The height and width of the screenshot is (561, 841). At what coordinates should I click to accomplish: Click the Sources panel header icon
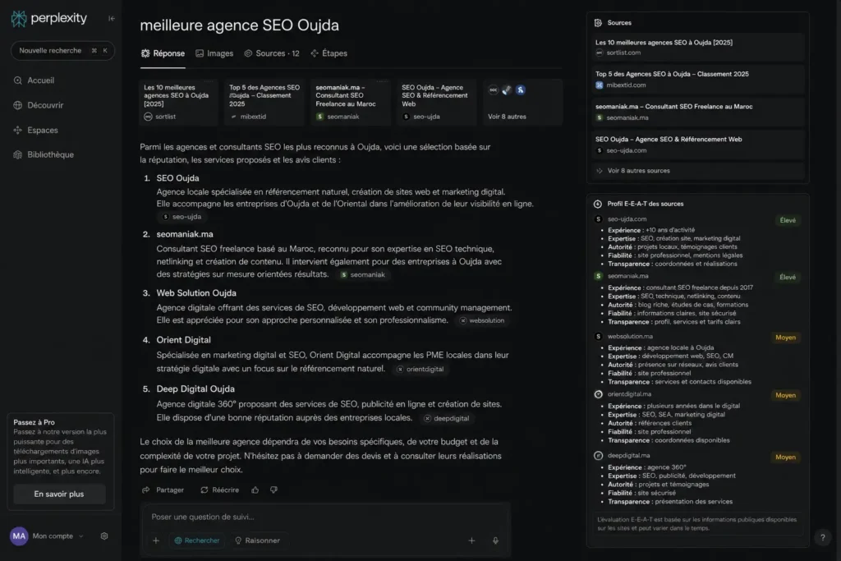tap(598, 22)
